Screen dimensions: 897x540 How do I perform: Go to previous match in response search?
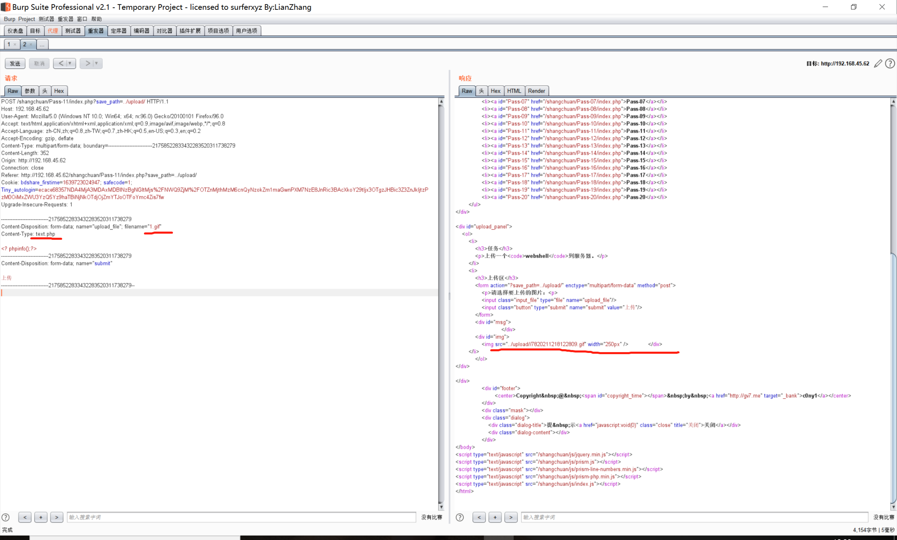[x=479, y=517]
